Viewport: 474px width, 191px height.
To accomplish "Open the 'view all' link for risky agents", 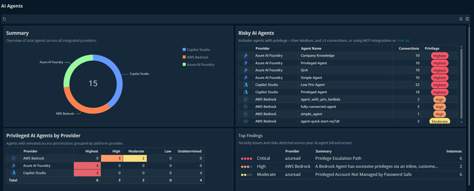I will (403, 41).
